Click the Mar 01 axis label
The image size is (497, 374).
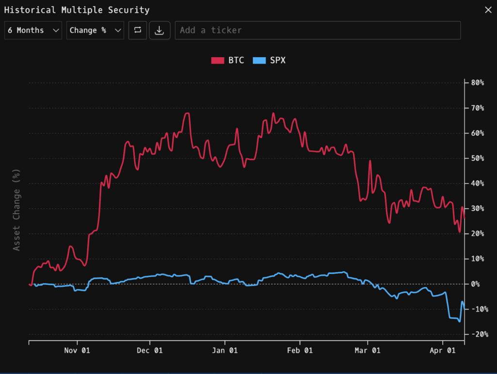[x=367, y=351]
